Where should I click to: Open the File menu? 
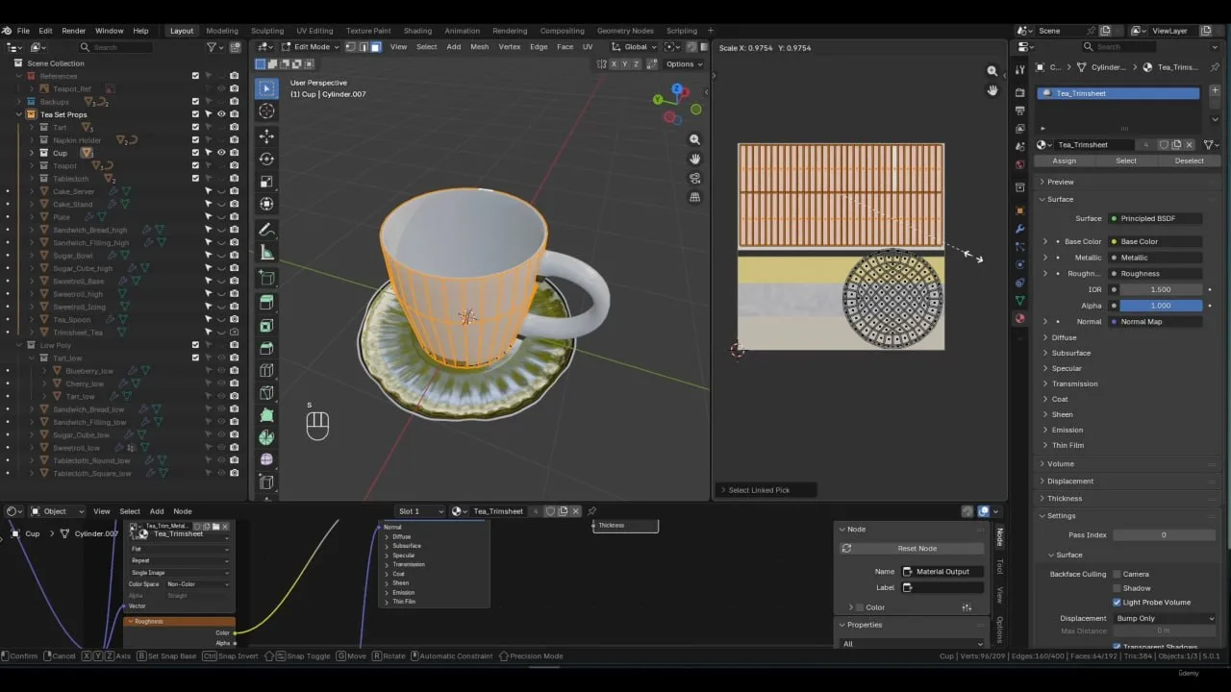(x=23, y=31)
